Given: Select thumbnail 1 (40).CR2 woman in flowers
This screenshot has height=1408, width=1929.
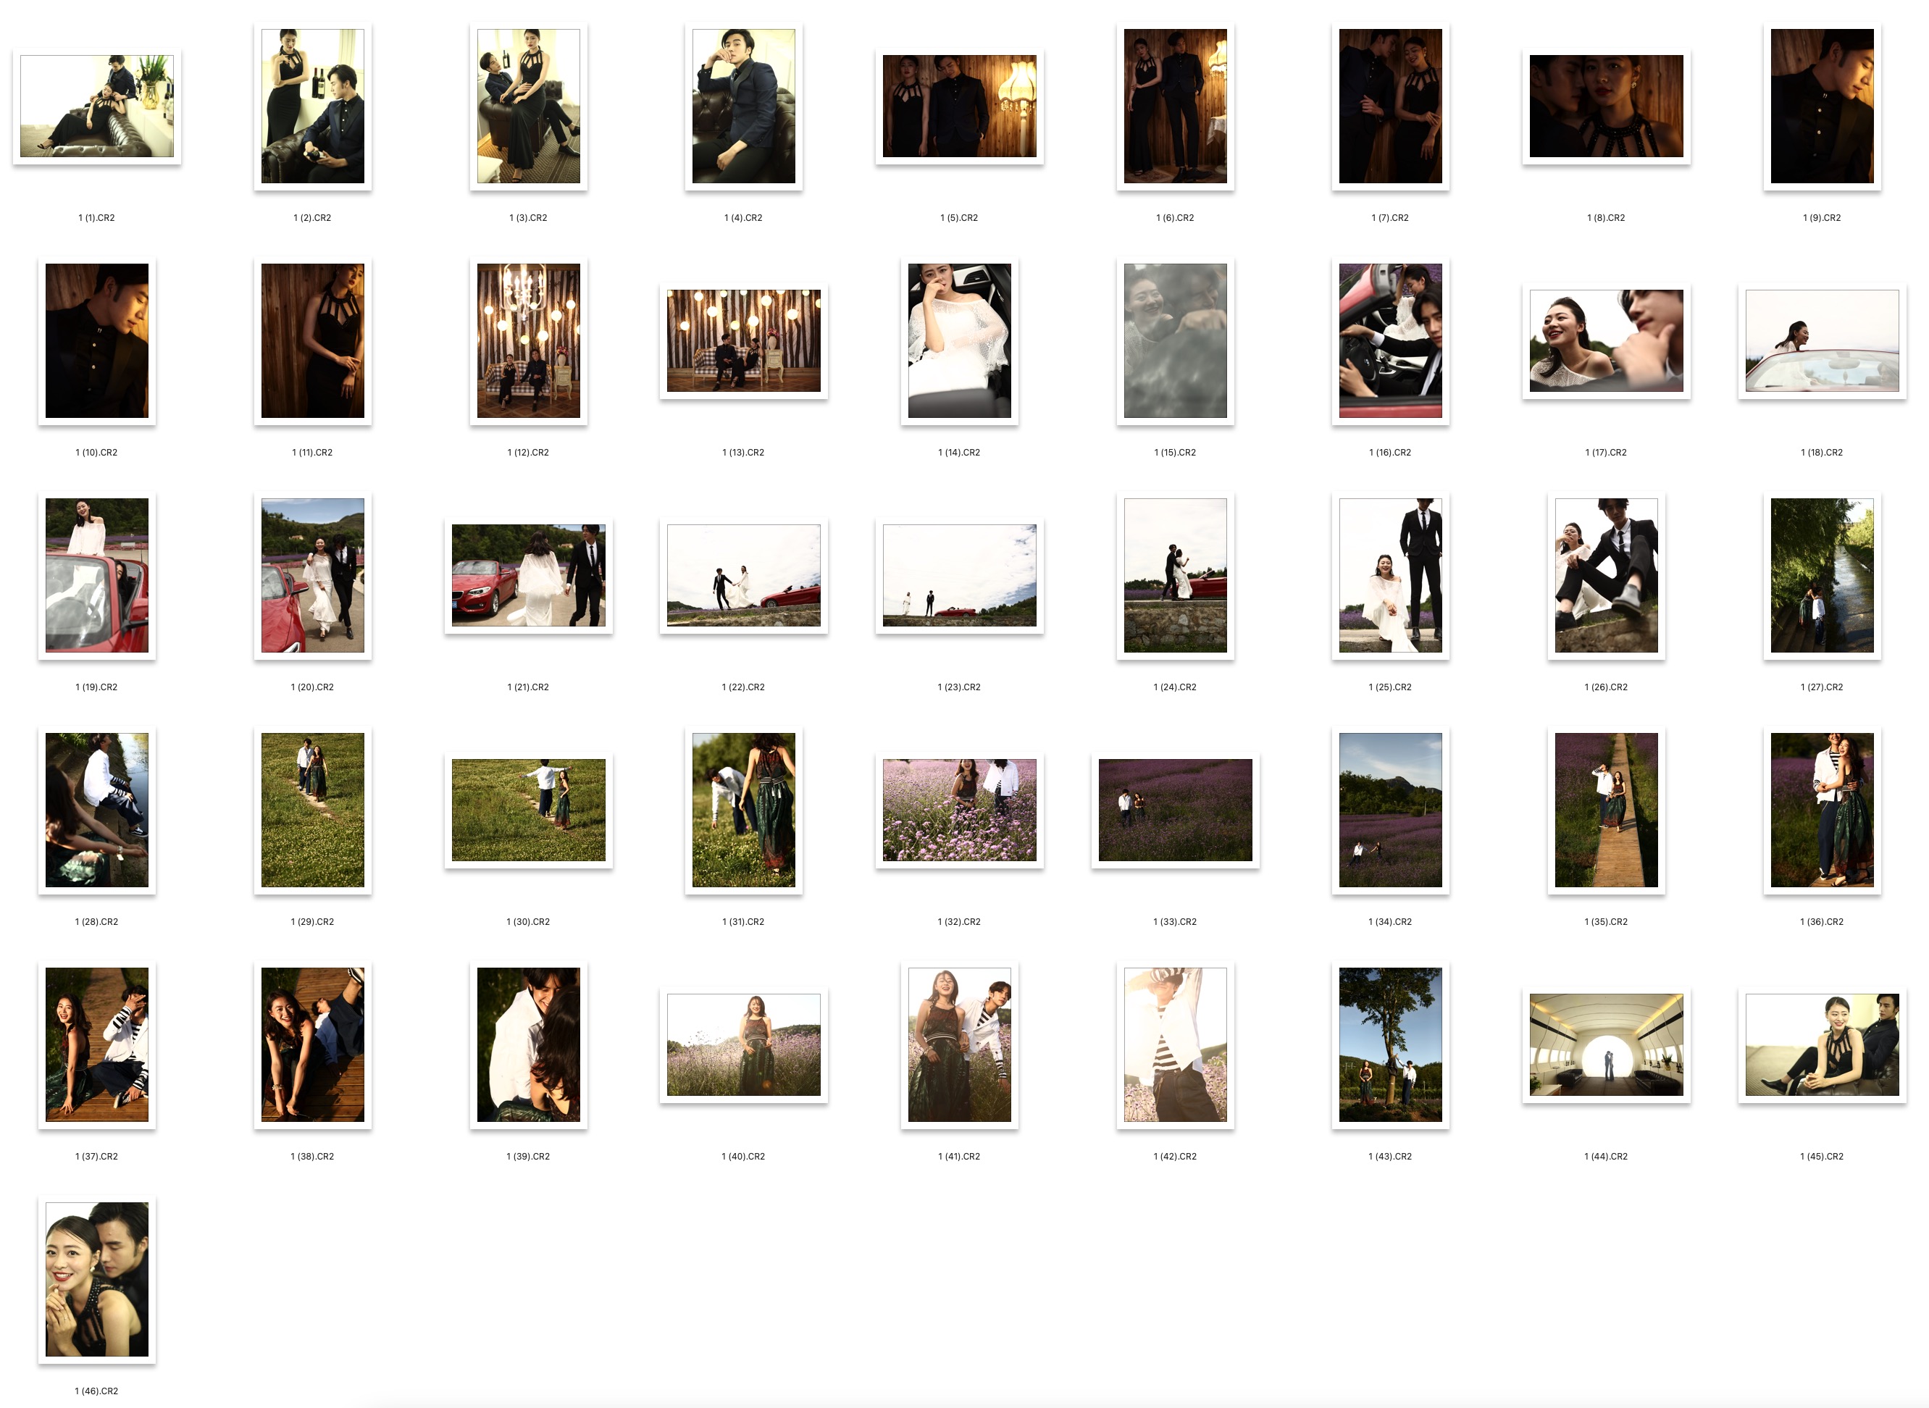Looking at the screenshot, I should pos(743,1044).
